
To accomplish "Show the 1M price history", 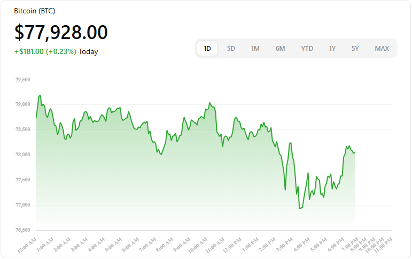I will pyautogui.click(x=255, y=49).
